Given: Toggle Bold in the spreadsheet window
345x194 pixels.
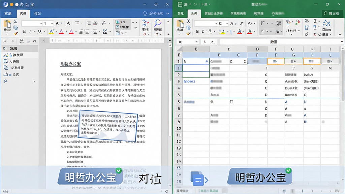Looking at the screenshot, I should click(x=197, y=32).
